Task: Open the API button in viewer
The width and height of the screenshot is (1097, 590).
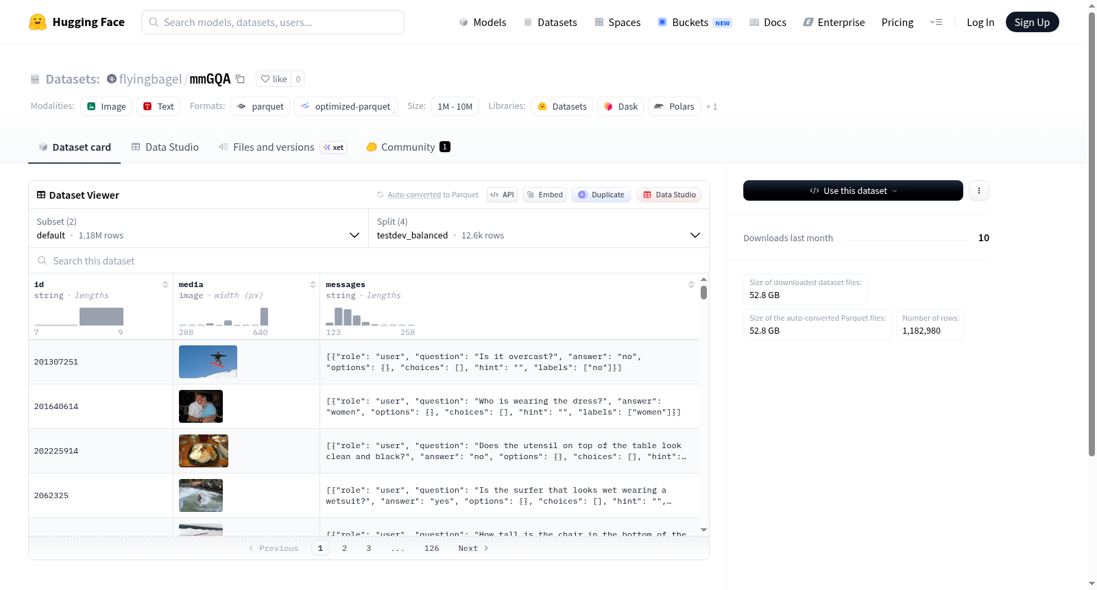Action: coord(503,195)
